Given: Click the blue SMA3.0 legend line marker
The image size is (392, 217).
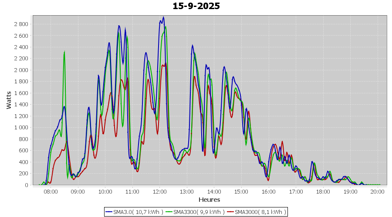Looking at the screenshot, I should click(x=109, y=212).
